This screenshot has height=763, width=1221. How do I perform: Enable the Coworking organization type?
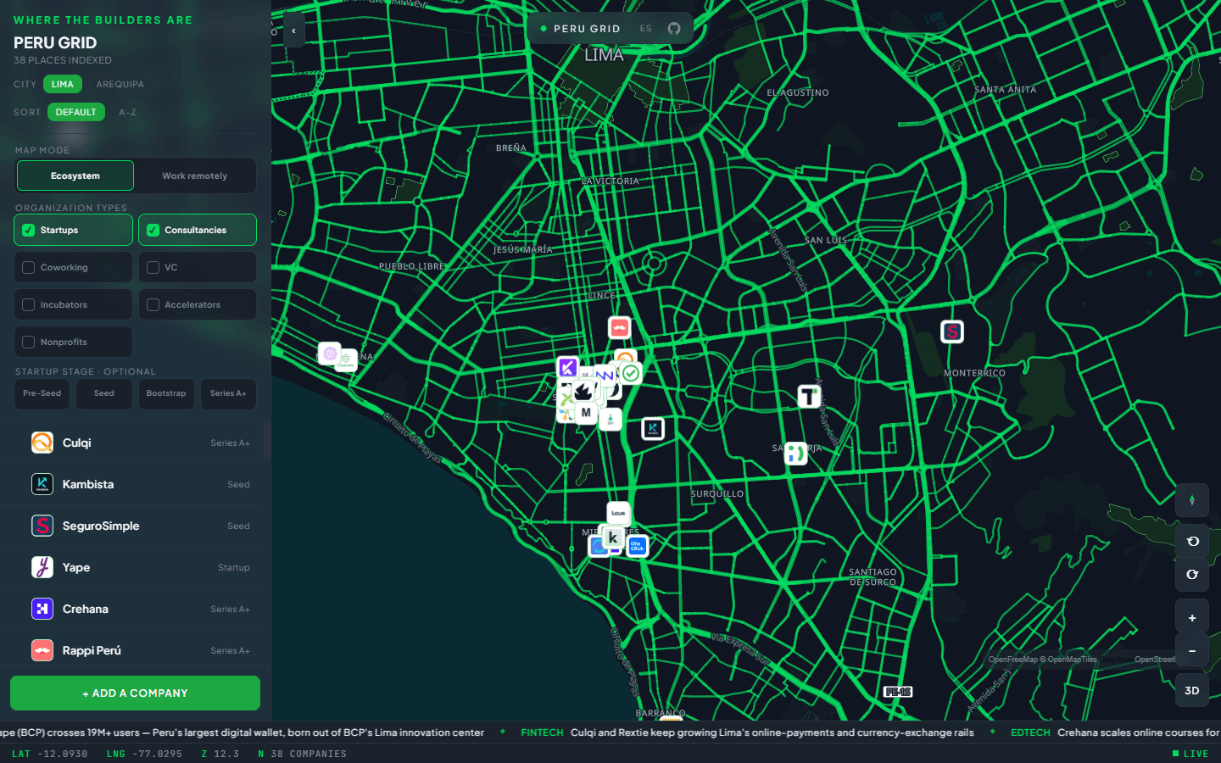(73, 267)
